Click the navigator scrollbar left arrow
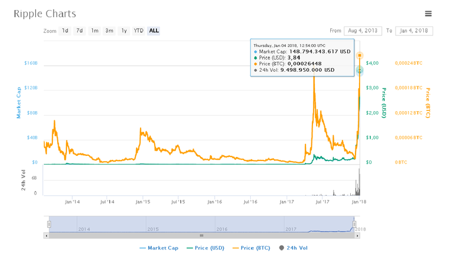The image size is (452, 254). pyautogui.click(x=46, y=236)
